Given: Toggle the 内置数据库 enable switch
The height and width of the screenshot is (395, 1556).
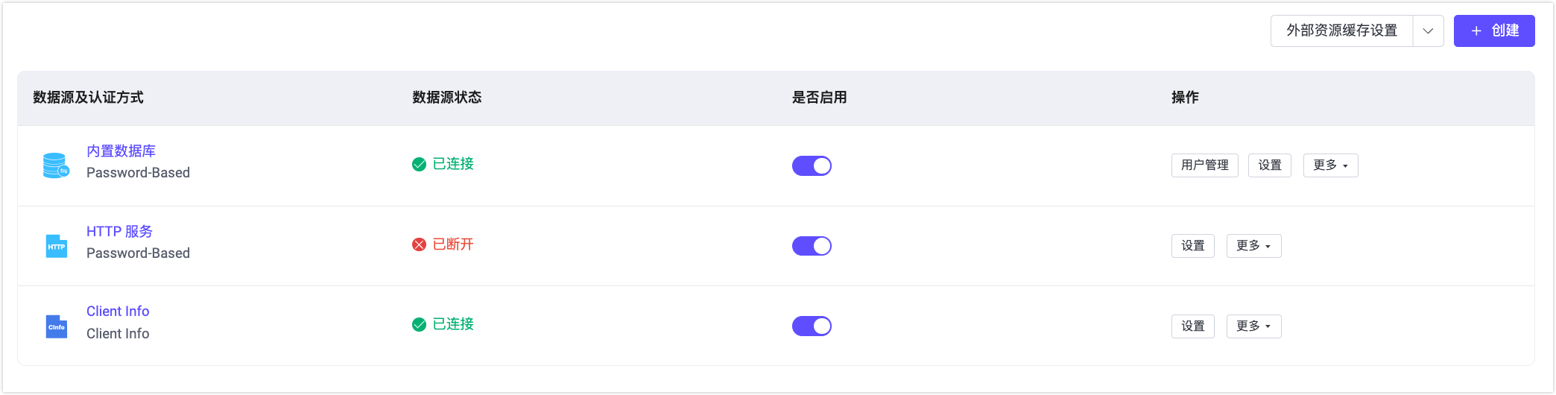Looking at the screenshot, I should [x=812, y=165].
